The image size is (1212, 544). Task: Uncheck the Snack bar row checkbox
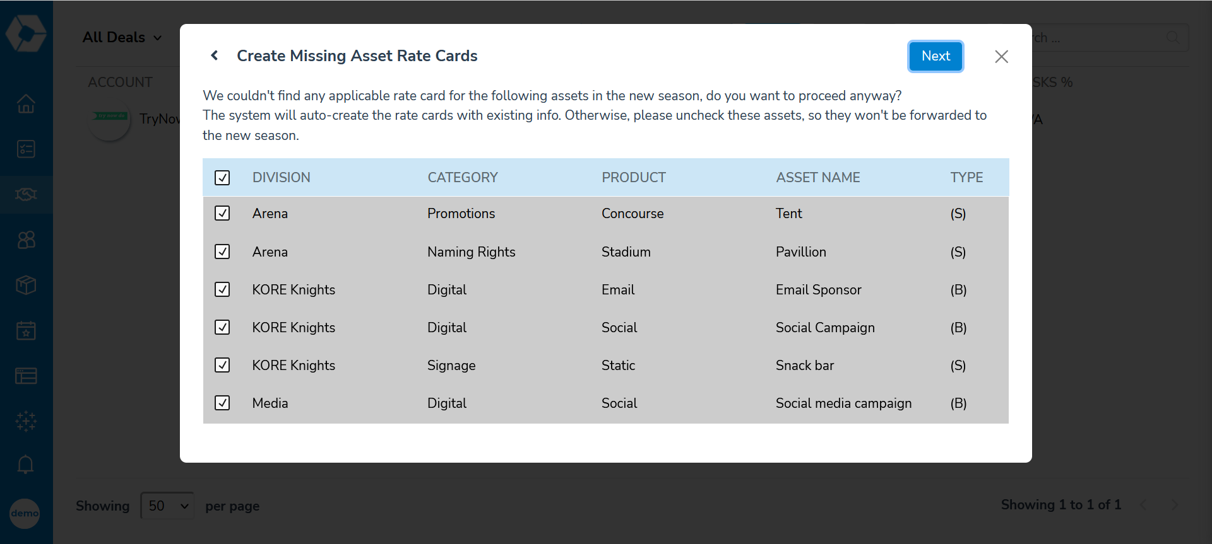[x=222, y=365]
